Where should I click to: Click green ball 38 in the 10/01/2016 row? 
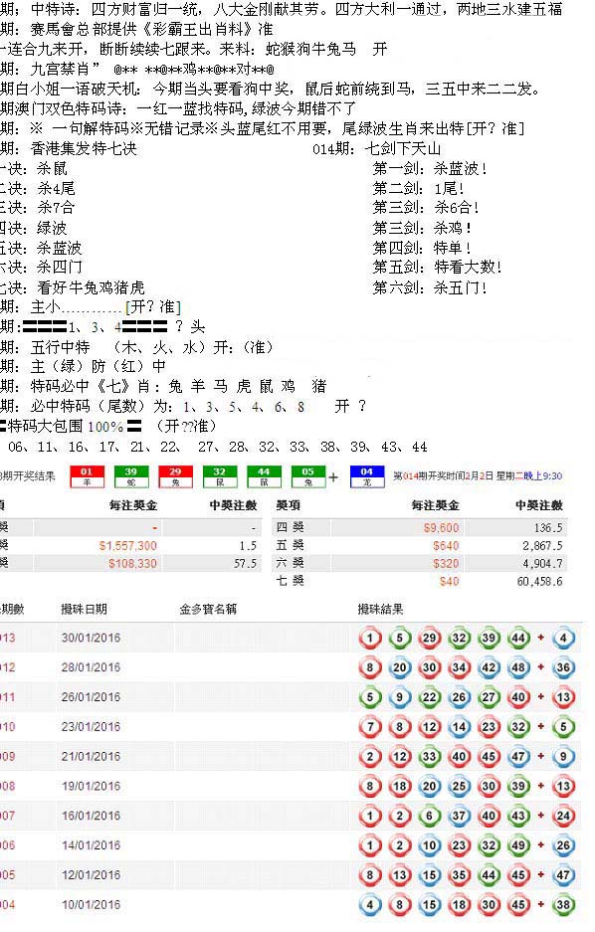click(x=563, y=905)
